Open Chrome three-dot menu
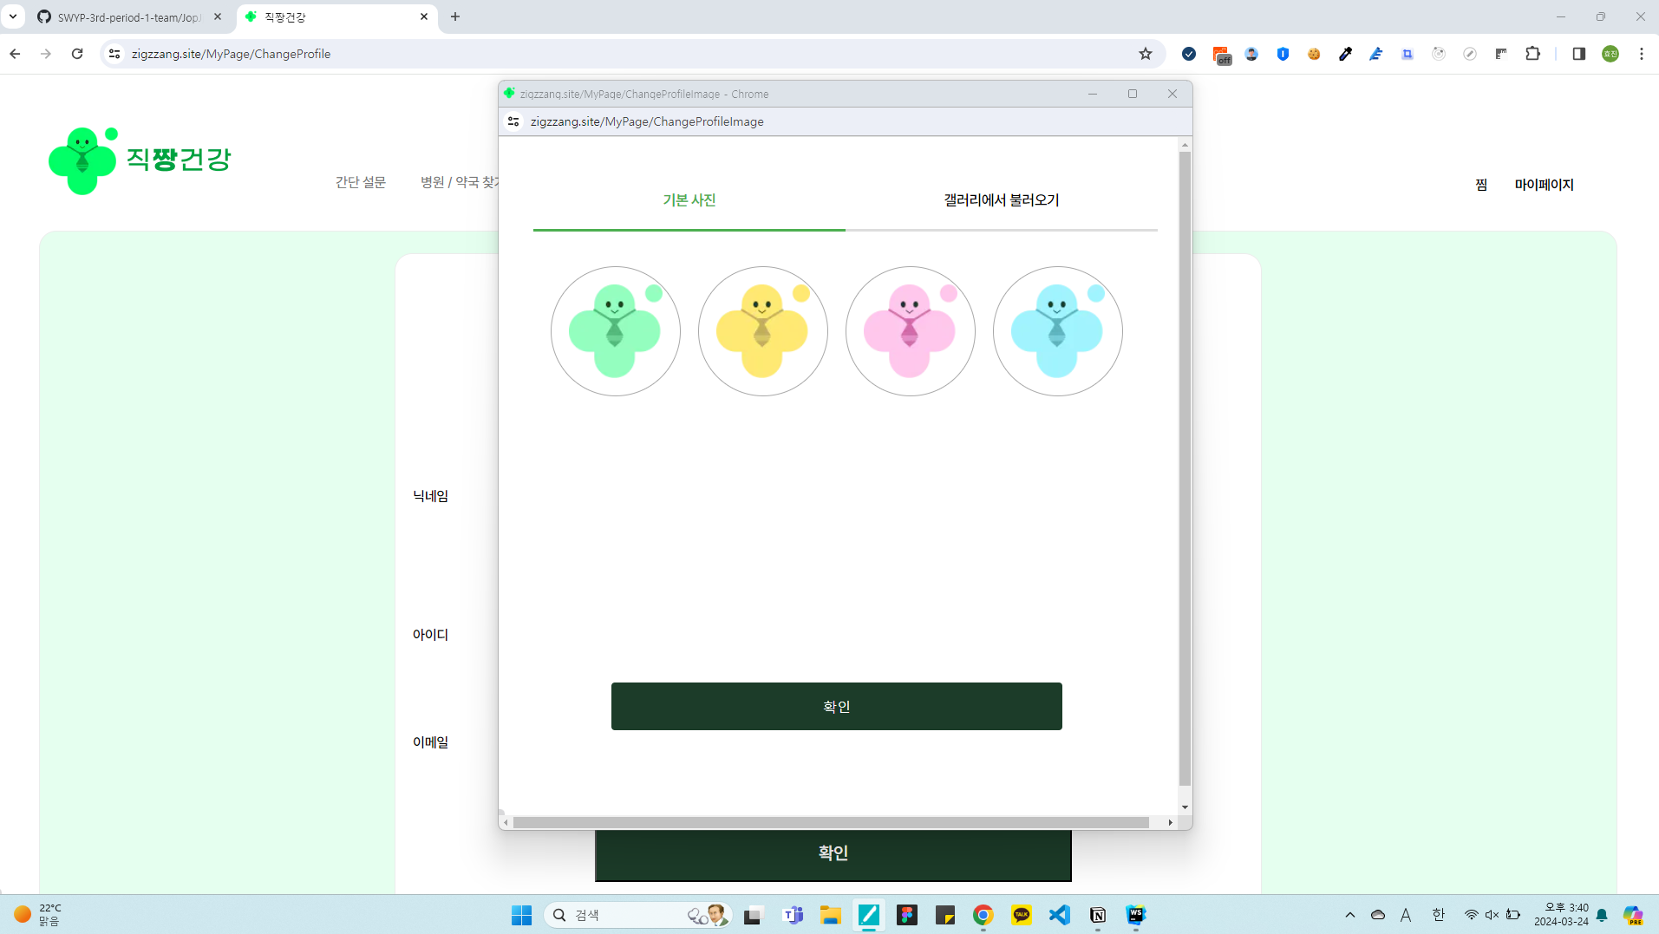The height and width of the screenshot is (934, 1659). [x=1641, y=54]
